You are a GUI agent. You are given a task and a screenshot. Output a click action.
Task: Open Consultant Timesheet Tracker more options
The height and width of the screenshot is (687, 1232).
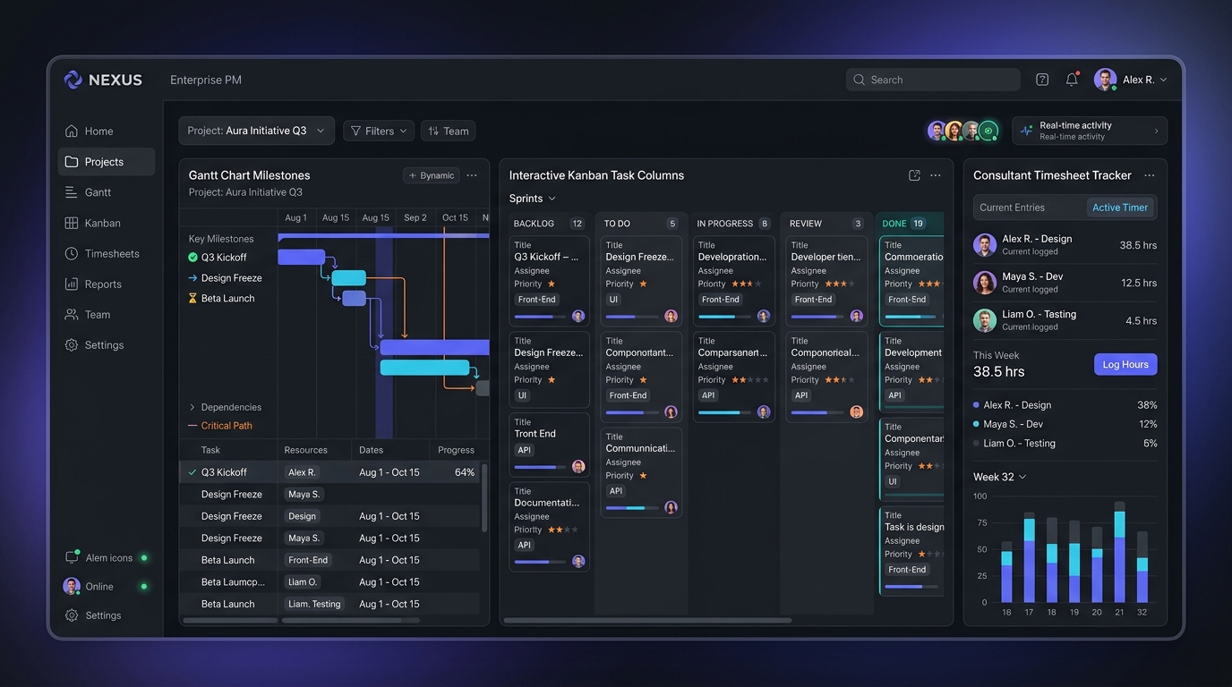pyautogui.click(x=1150, y=175)
